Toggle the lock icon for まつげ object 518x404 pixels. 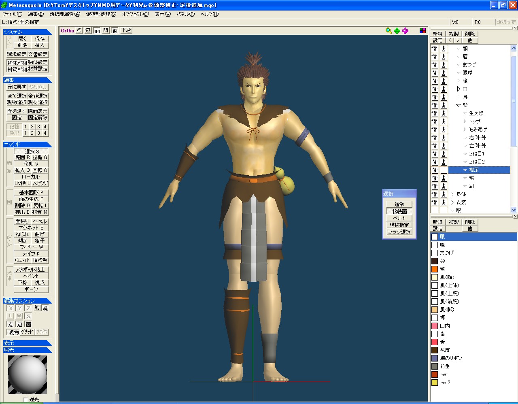point(444,65)
